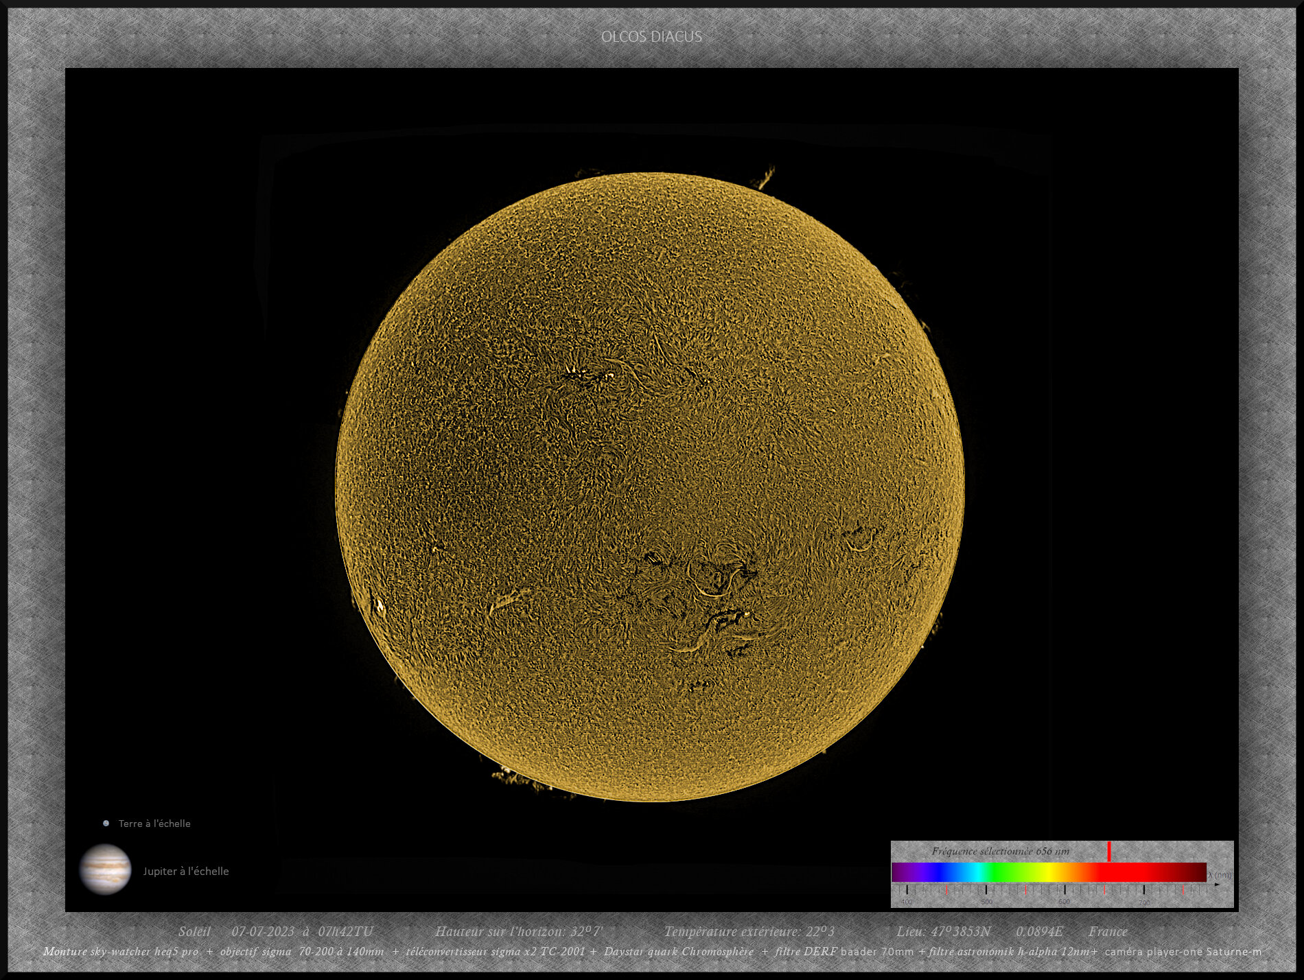1304x980 pixels.
Task: Click the OLCOS DIACUS title text
Action: pos(651,37)
